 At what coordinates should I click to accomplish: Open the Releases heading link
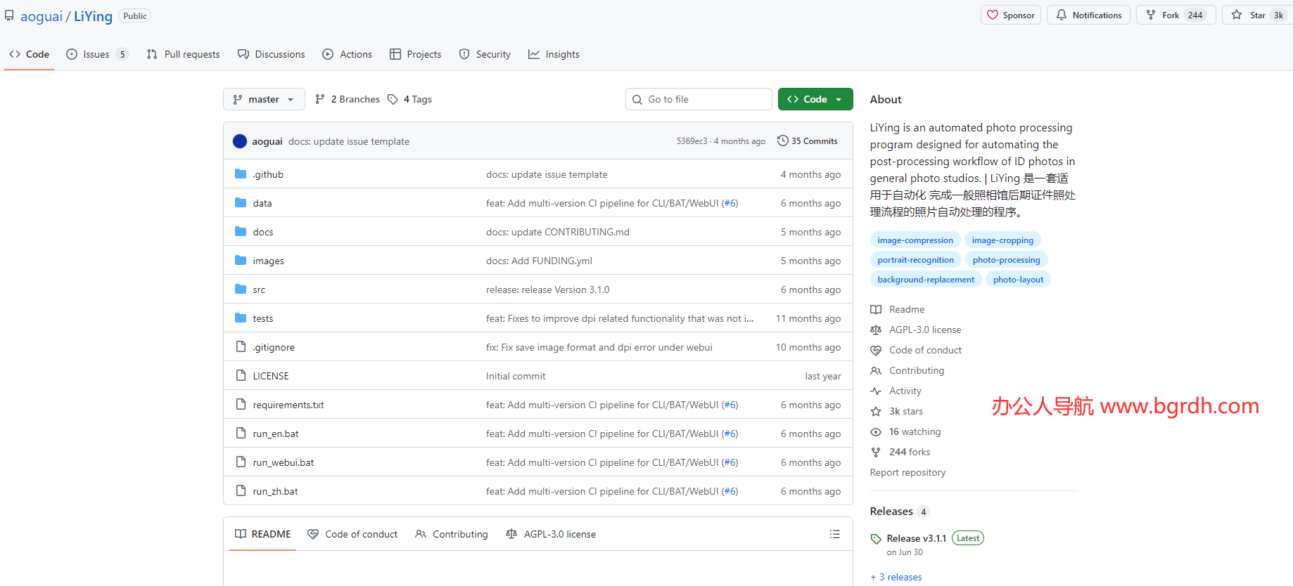point(891,512)
